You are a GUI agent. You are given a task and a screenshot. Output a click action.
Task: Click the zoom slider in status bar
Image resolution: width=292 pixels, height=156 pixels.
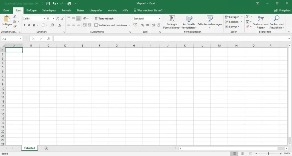pos(268,153)
